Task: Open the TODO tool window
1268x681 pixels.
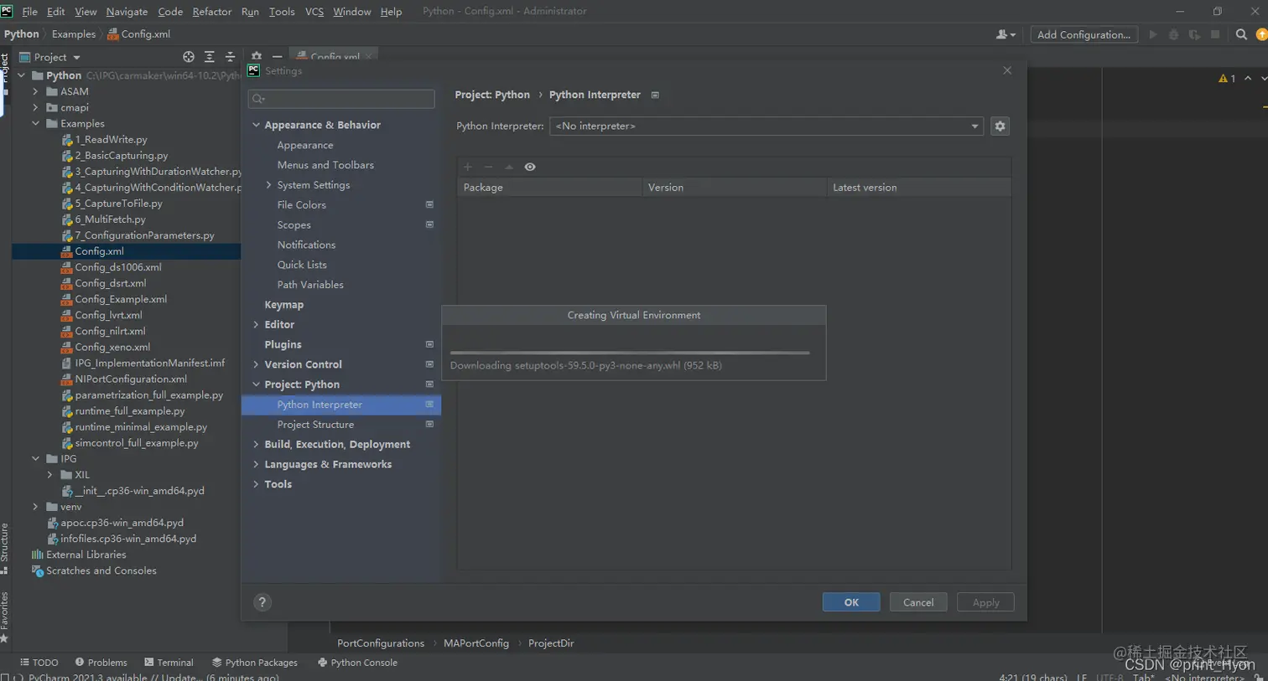Action: (x=39, y=663)
